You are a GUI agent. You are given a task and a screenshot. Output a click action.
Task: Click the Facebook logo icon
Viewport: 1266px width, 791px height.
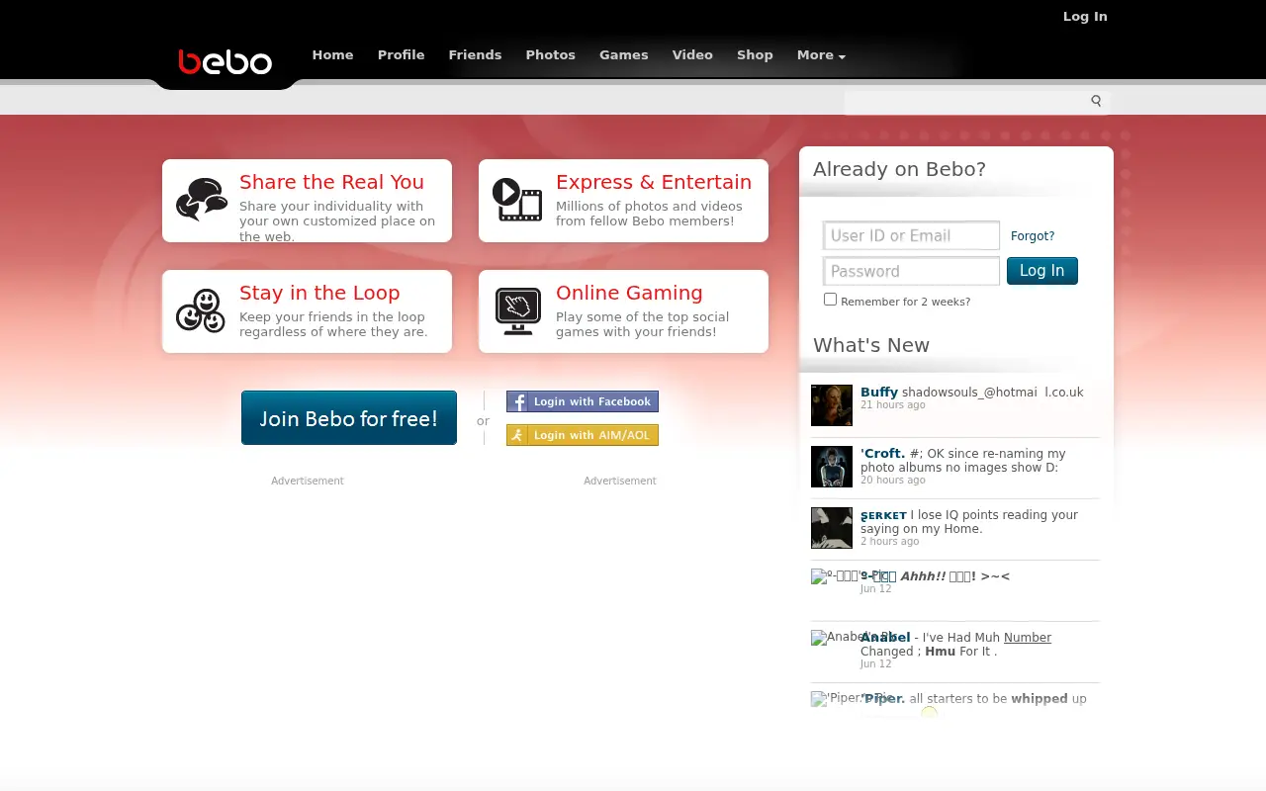point(519,401)
